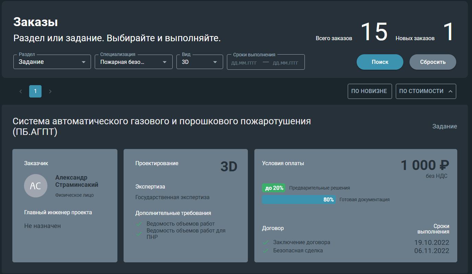Viewport: 472px width, 274px height.
Task: Click the checkmark beside Ведомость объемов работ
Action: 139,224
